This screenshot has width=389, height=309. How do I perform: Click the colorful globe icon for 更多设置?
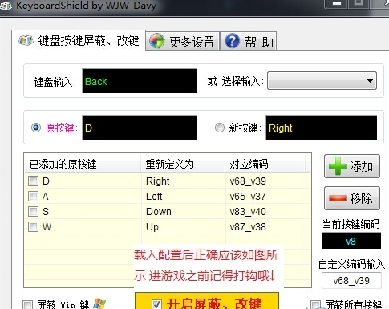[x=157, y=41]
